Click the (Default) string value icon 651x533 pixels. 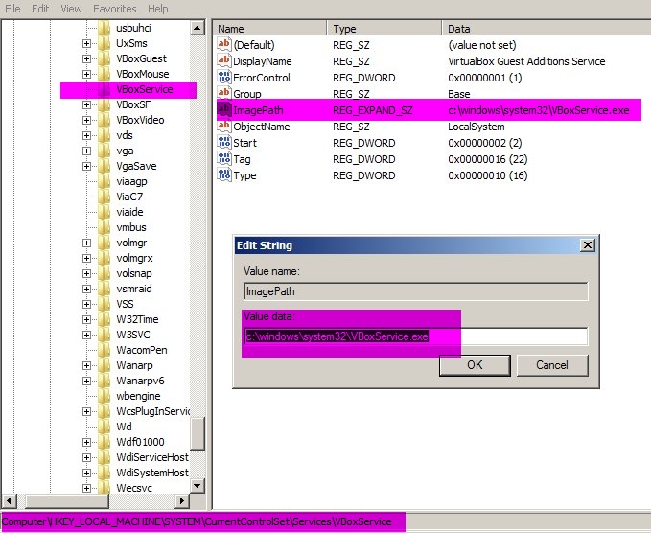(x=223, y=44)
